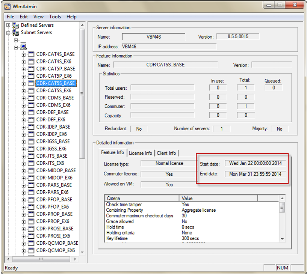307x274 pixels.
Task: Switch to the License Info tab
Action: (141, 153)
